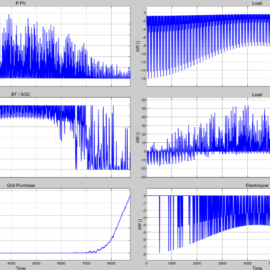This screenshot has width=270, height=270.
Task: Click inside the Grid Purchase plot area
Action: 65,224
